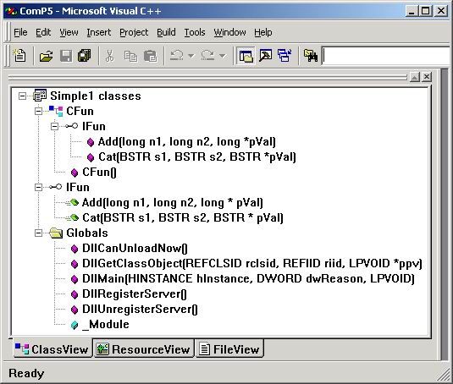Screen dimensions: 453x384
Task: Collapse the Globals folder node
Action: (x=38, y=233)
